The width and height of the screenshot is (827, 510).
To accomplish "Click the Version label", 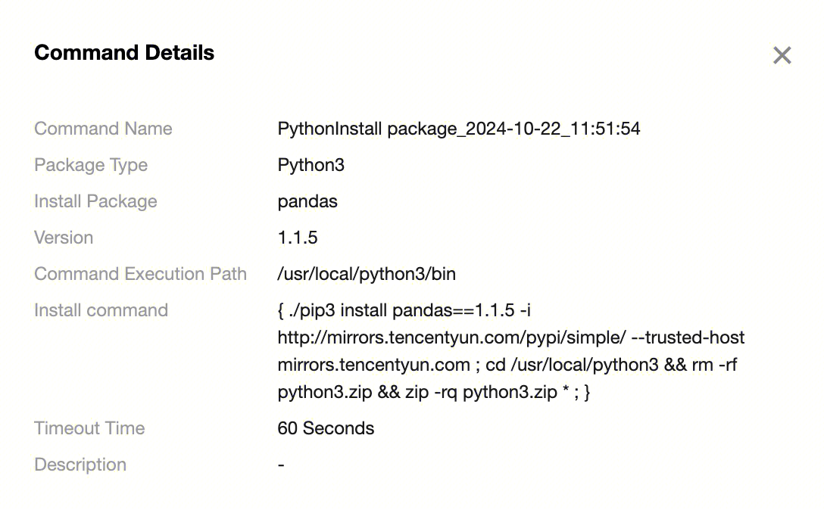I will click(64, 238).
